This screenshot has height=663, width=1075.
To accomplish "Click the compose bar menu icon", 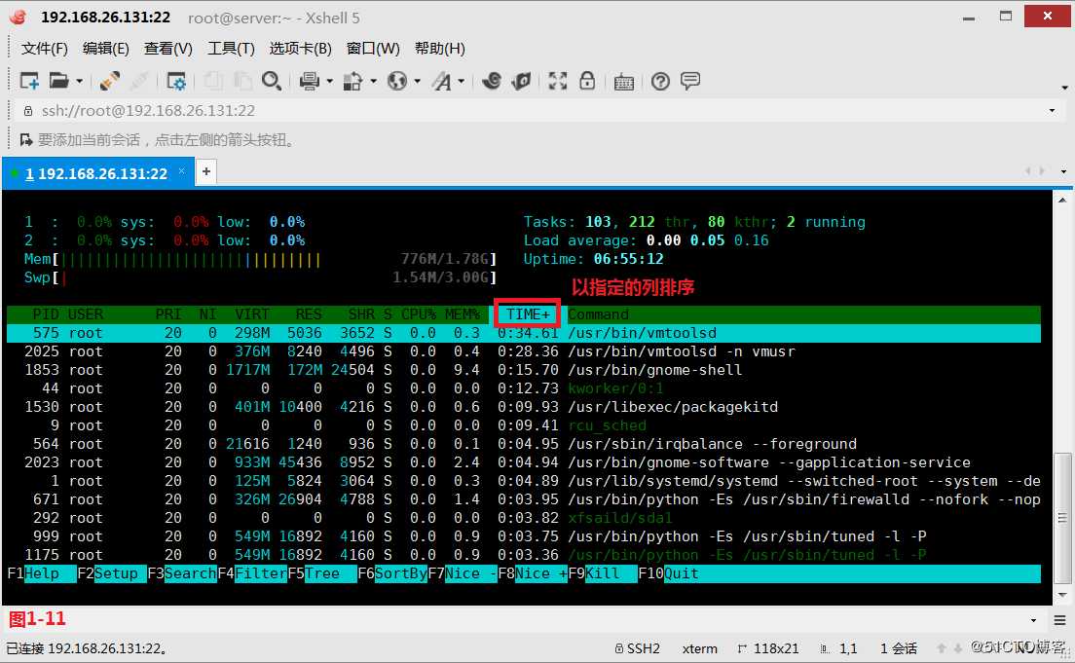I will (x=1060, y=620).
